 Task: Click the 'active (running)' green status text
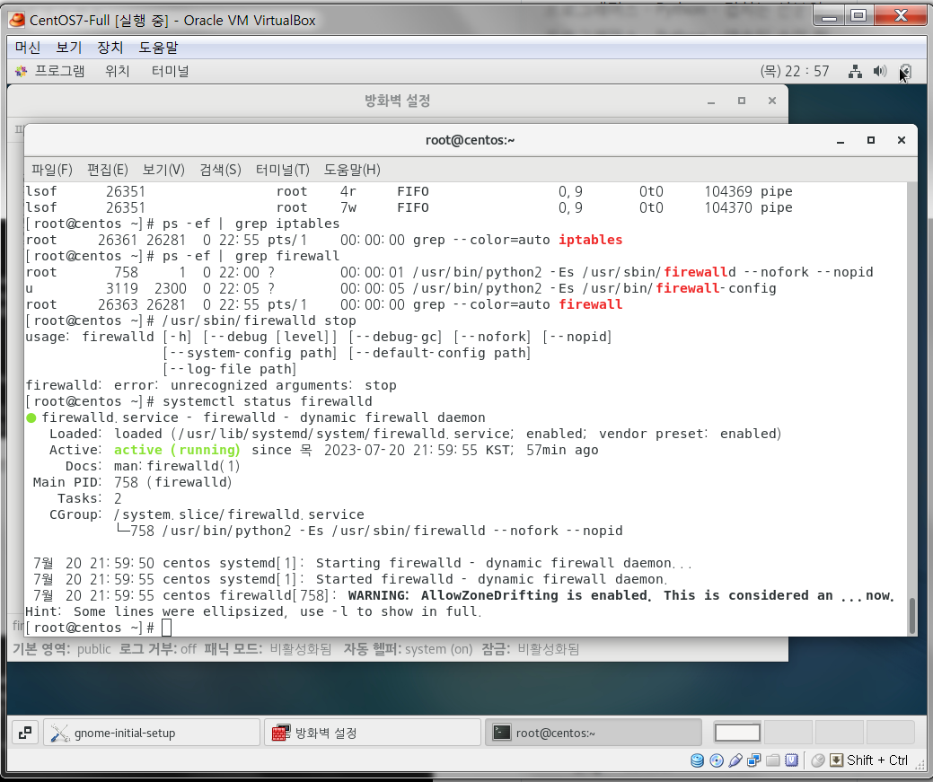pyautogui.click(x=177, y=450)
